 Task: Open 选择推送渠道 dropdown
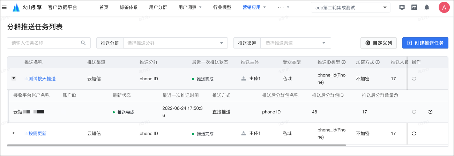pyautogui.click(x=296, y=43)
